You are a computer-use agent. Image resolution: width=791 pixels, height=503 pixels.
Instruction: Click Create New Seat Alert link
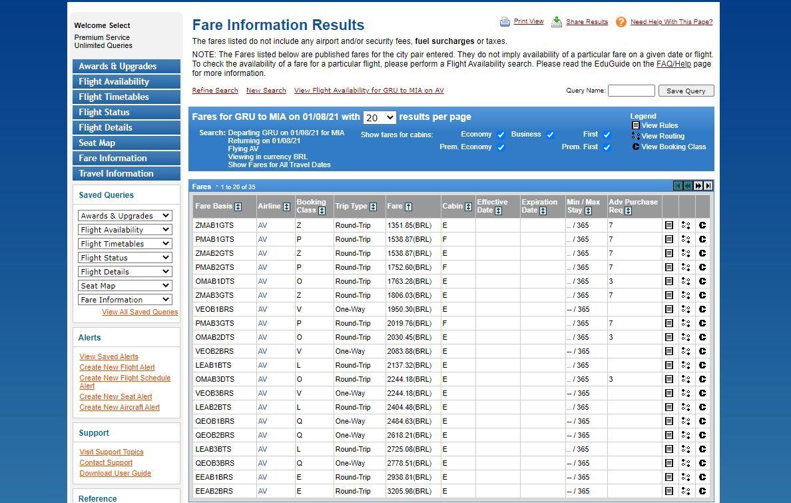click(116, 396)
